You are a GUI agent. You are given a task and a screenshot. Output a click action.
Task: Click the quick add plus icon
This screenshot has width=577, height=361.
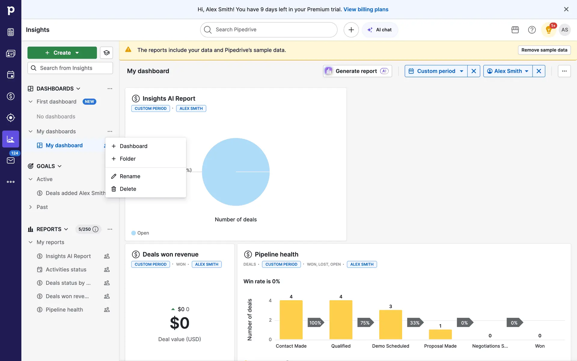351,30
